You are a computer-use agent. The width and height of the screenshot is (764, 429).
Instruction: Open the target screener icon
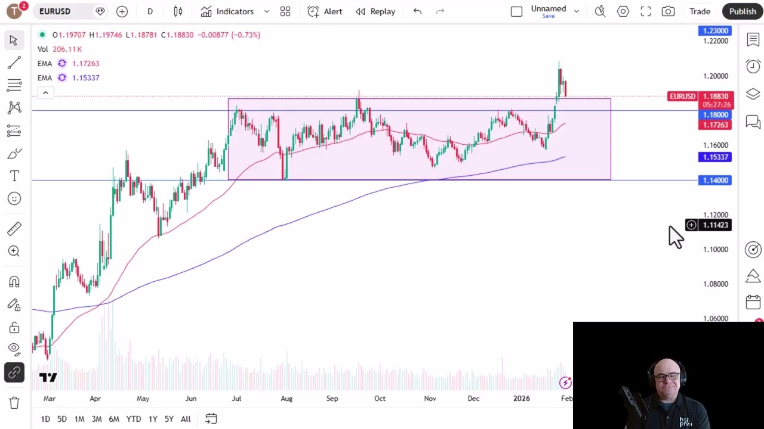(753, 249)
